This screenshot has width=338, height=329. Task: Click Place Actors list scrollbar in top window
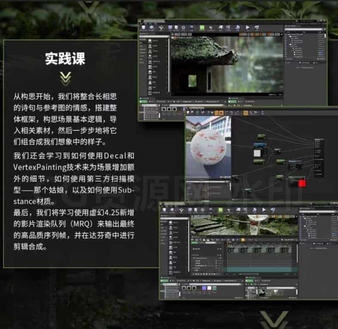[168, 66]
